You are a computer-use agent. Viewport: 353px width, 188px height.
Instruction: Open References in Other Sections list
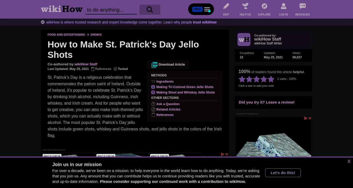165,115
